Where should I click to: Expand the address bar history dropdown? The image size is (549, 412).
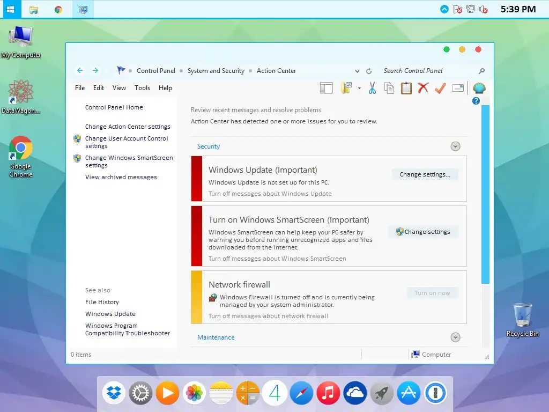[x=357, y=71]
